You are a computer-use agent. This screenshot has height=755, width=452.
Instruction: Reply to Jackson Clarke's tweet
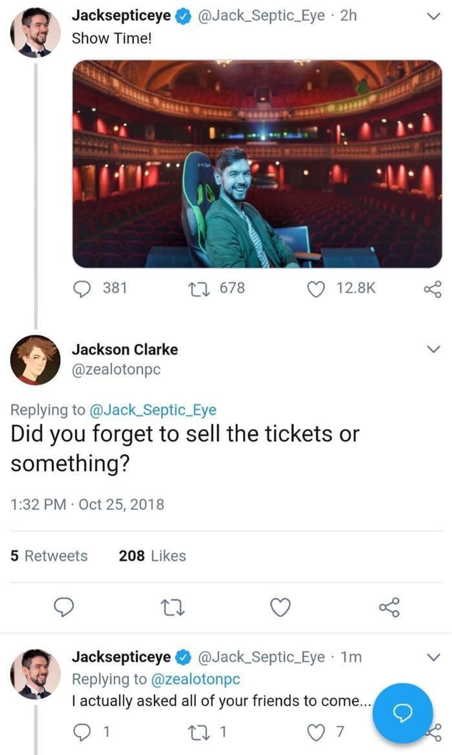click(x=63, y=607)
